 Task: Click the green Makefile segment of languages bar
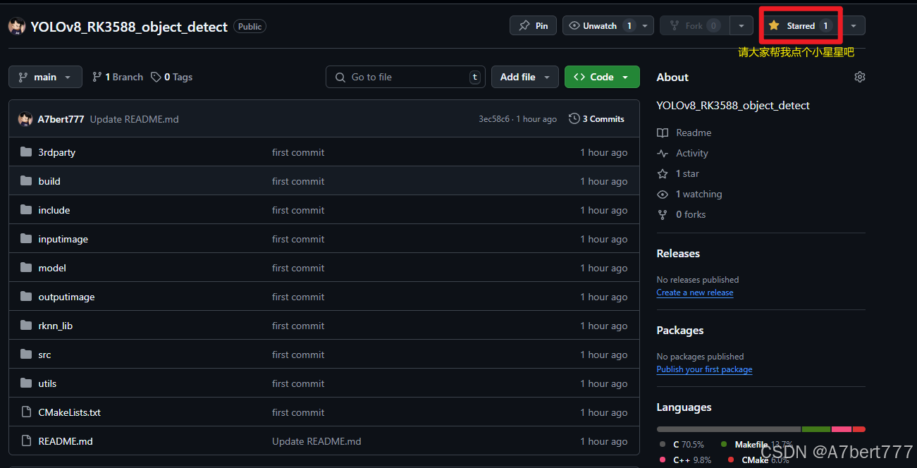[x=816, y=429]
